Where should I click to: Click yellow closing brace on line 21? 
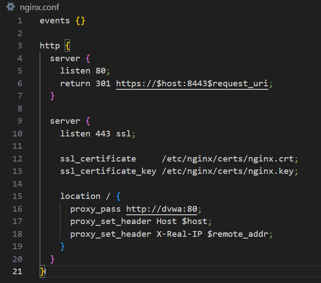pos(42,272)
